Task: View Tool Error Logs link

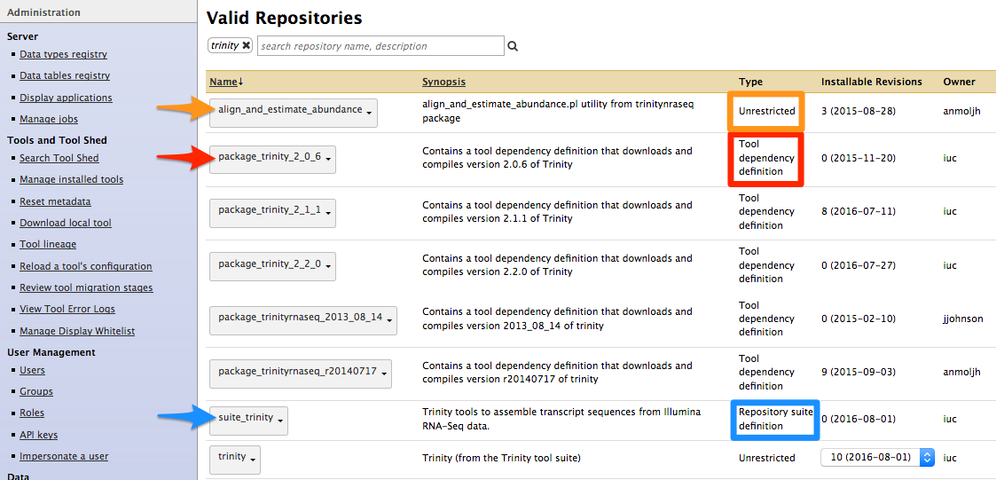Action: [67, 309]
